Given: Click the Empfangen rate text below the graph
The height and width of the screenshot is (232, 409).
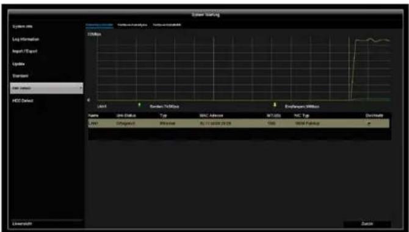Looking at the screenshot, I should [302, 107].
